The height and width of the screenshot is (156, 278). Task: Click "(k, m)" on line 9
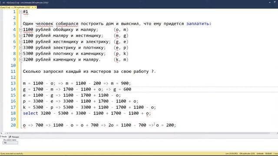click(121, 60)
